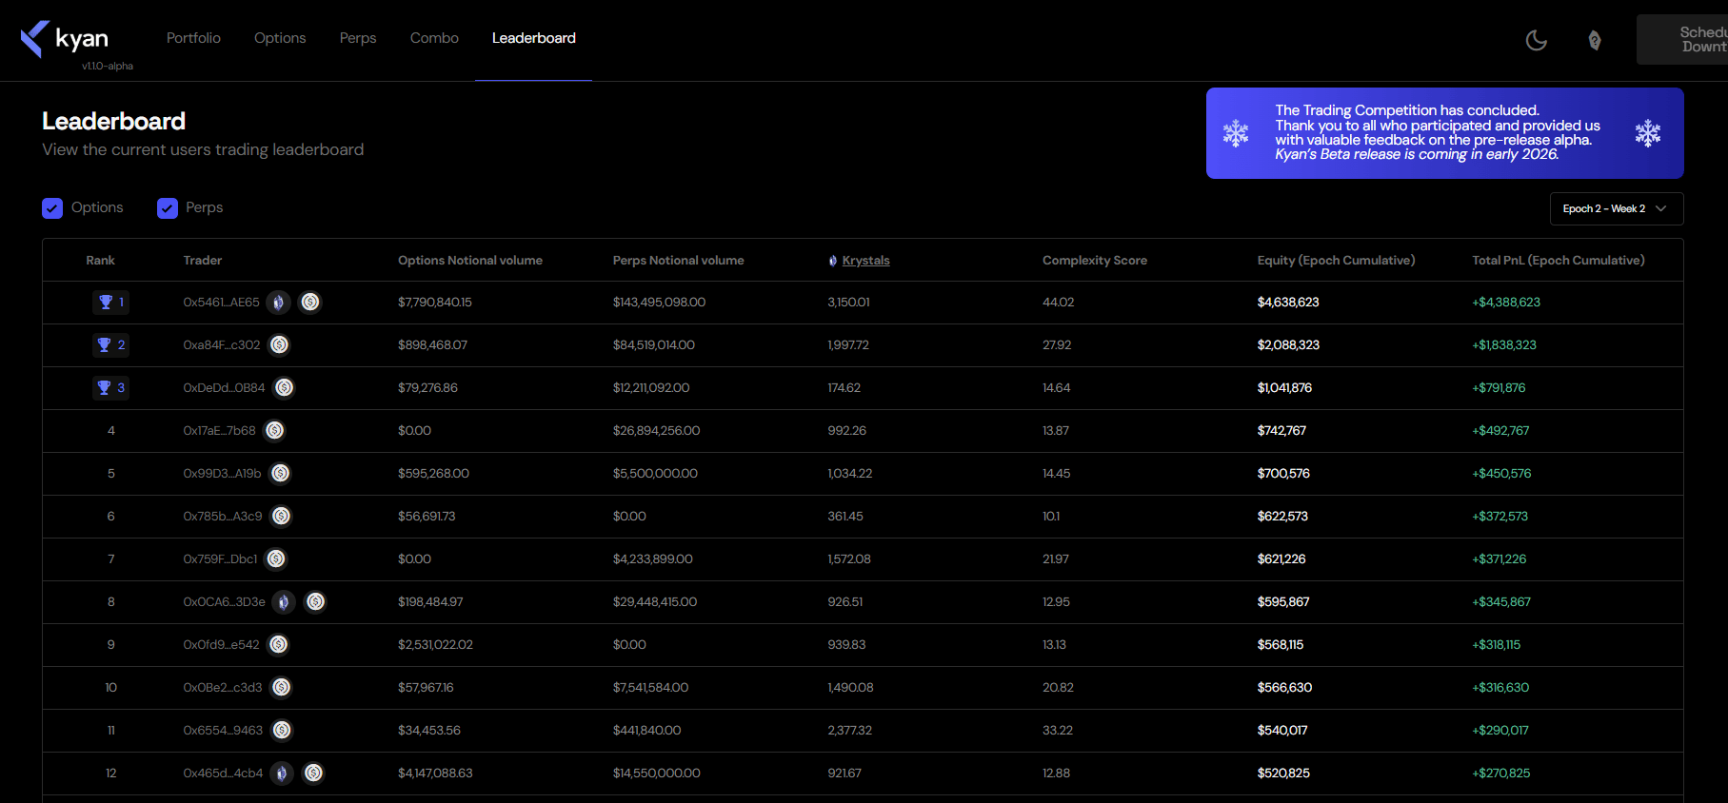
Task: Click the $7,790,840.15 options volume cell
Action: tap(435, 303)
